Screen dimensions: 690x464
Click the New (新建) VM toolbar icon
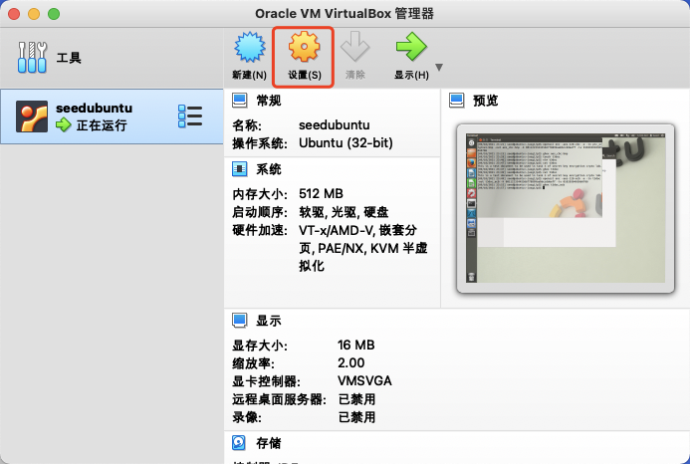point(250,47)
